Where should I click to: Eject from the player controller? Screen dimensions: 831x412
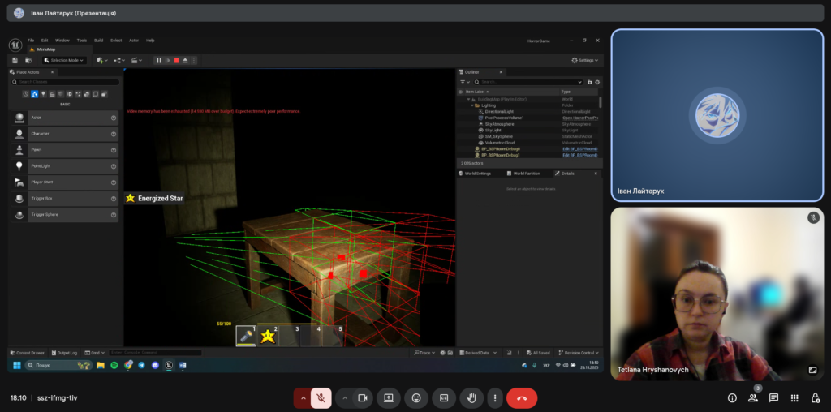tap(185, 60)
